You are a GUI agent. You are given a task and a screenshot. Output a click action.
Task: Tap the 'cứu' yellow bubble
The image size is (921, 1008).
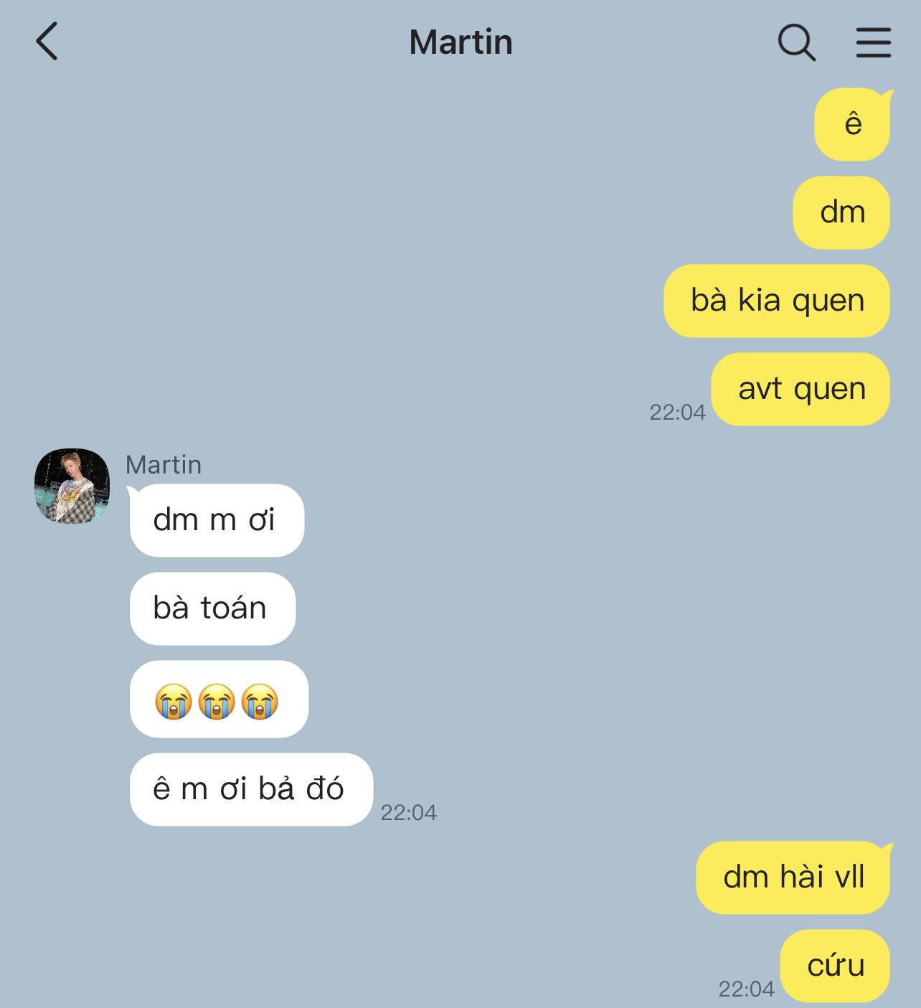[x=835, y=966]
